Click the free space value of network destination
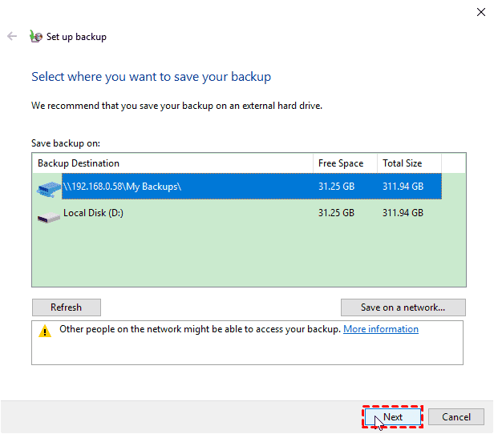 click(x=336, y=187)
